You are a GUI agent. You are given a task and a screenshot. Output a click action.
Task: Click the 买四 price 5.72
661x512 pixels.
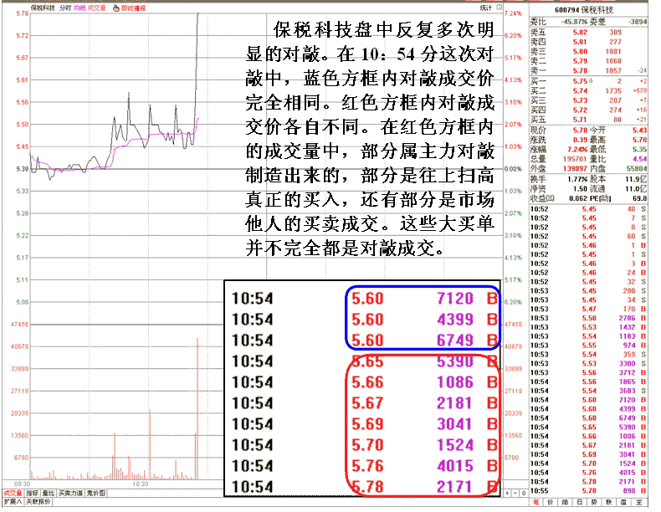click(x=580, y=110)
